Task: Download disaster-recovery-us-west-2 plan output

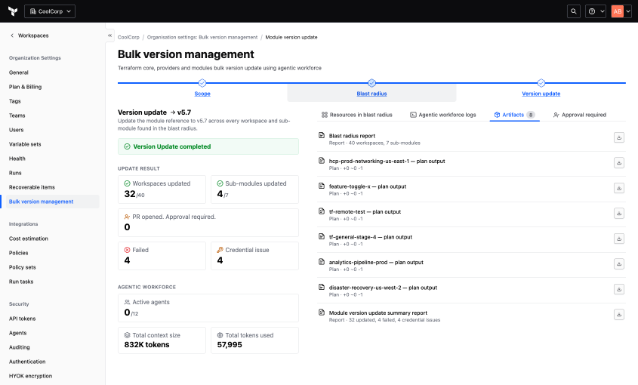Action: (x=619, y=289)
